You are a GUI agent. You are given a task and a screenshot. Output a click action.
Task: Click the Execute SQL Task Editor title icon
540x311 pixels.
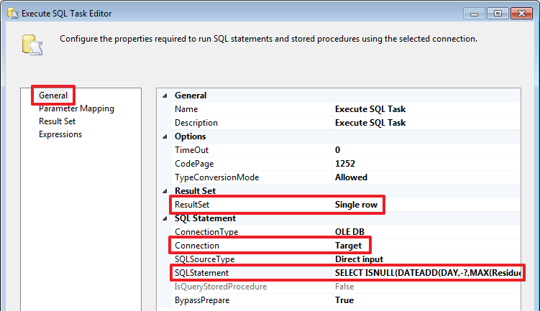(x=13, y=14)
